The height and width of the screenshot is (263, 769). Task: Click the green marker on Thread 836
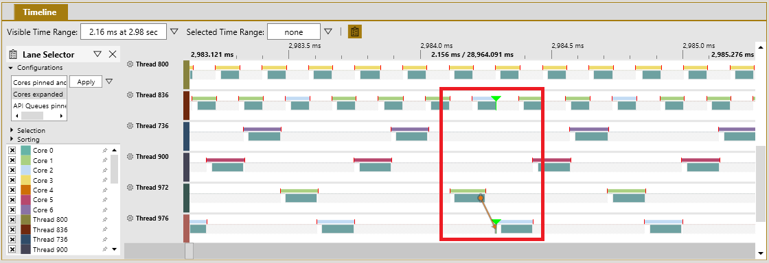(x=496, y=99)
